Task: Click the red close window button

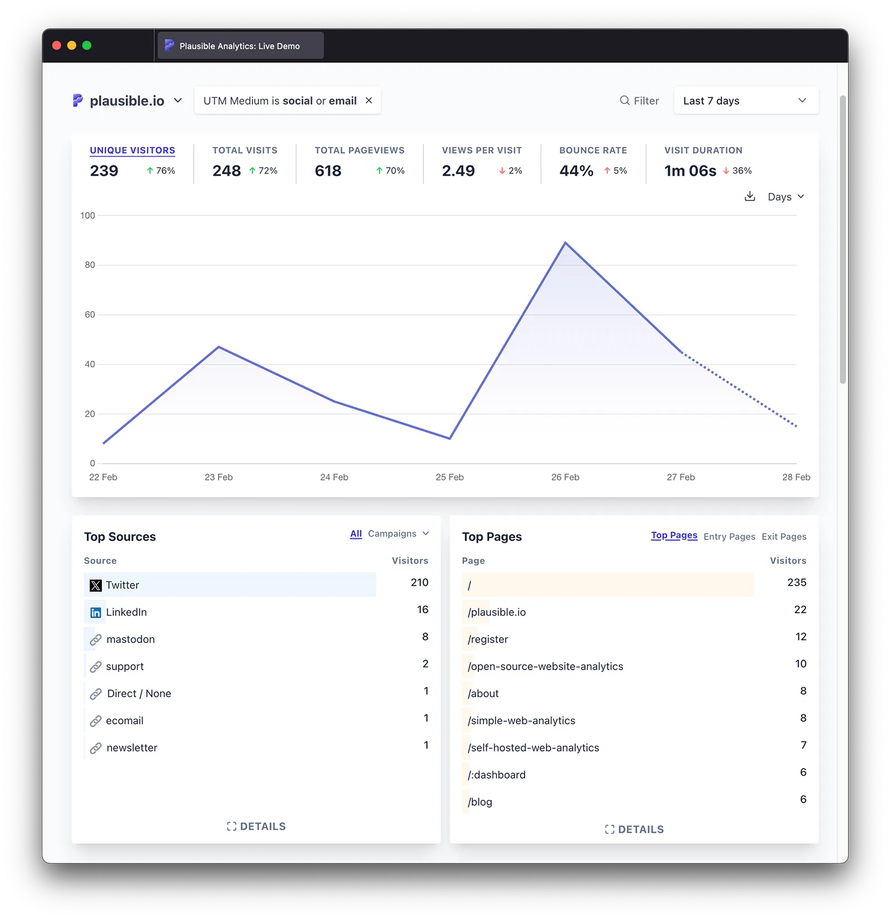Action: click(57, 46)
